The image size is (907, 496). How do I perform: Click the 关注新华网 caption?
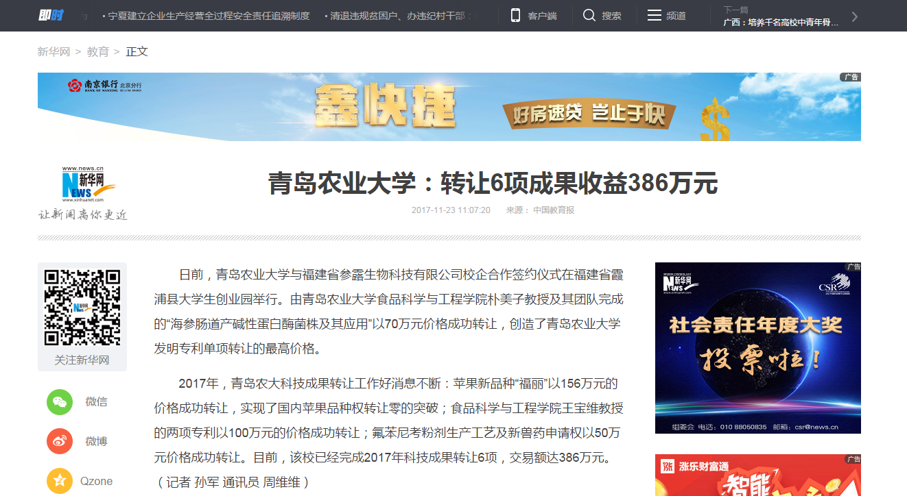tap(82, 360)
